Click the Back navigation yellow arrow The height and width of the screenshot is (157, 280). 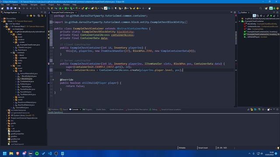[138, 8]
